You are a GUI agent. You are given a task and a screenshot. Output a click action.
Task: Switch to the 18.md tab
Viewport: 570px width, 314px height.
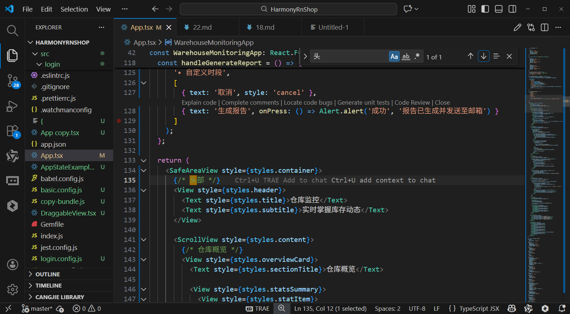[x=270, y=28]
